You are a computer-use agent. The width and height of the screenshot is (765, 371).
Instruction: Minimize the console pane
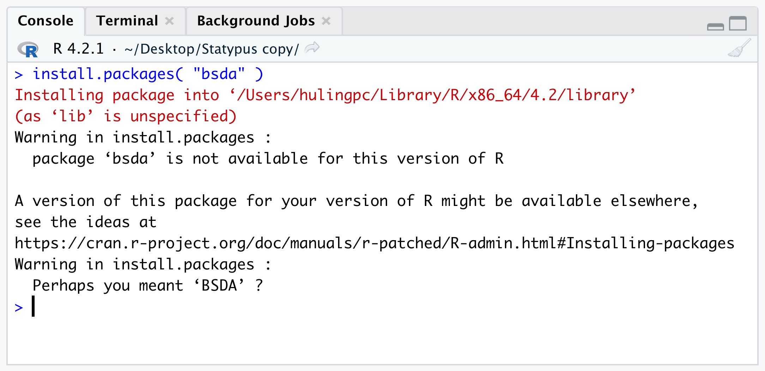[x=715, y=26]
